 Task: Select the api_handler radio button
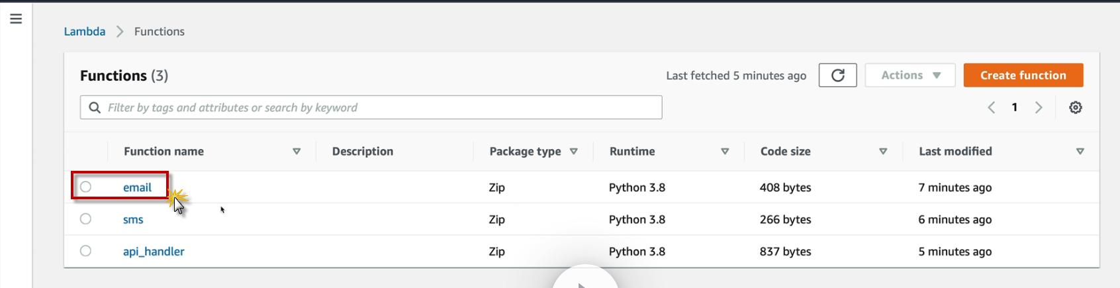coord(85,251)
